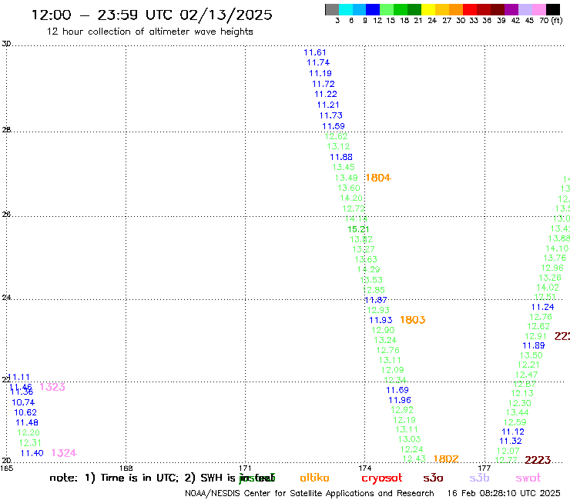Screen dimensions: 570x500
Task: Click the orange time label '1802'
Action: tap(446, 459)
